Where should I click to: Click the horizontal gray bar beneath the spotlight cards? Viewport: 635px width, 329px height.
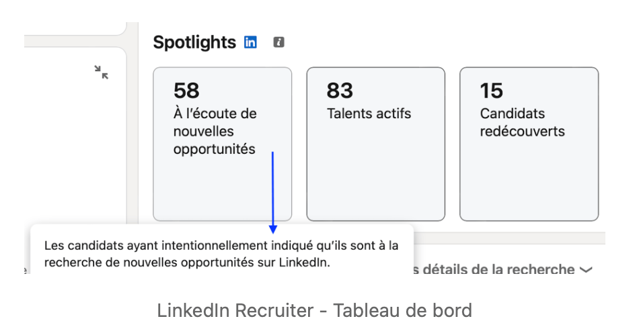(x=509, y=238)
